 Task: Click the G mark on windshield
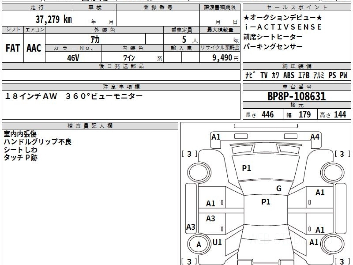[279, 189]
